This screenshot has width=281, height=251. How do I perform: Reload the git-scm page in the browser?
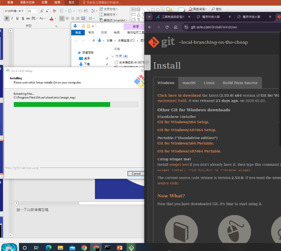(167, 27)
